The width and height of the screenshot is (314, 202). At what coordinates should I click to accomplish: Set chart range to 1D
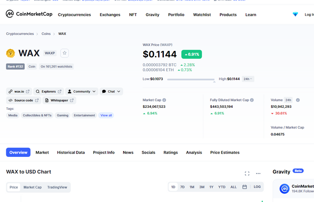point(173,187)
